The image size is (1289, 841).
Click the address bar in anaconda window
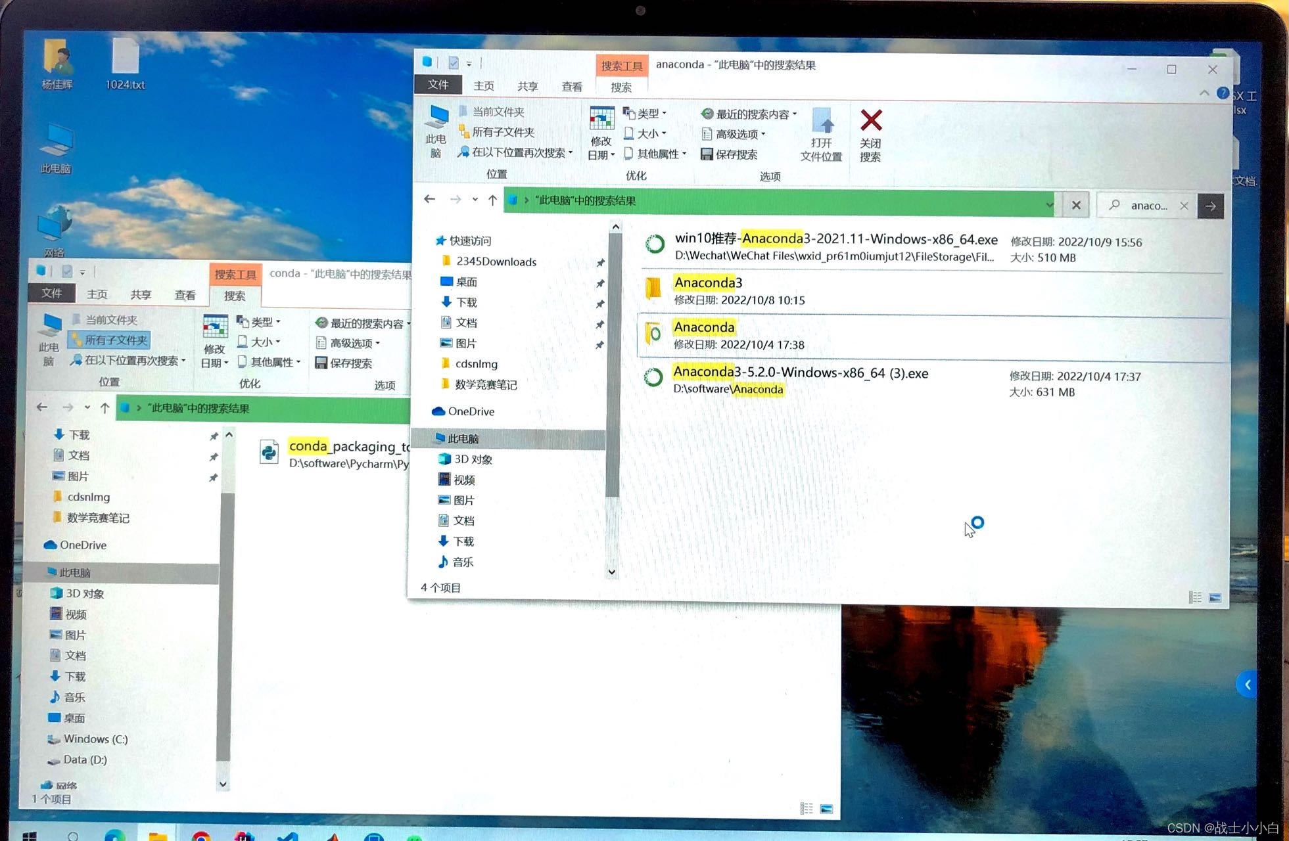point(779,202)
